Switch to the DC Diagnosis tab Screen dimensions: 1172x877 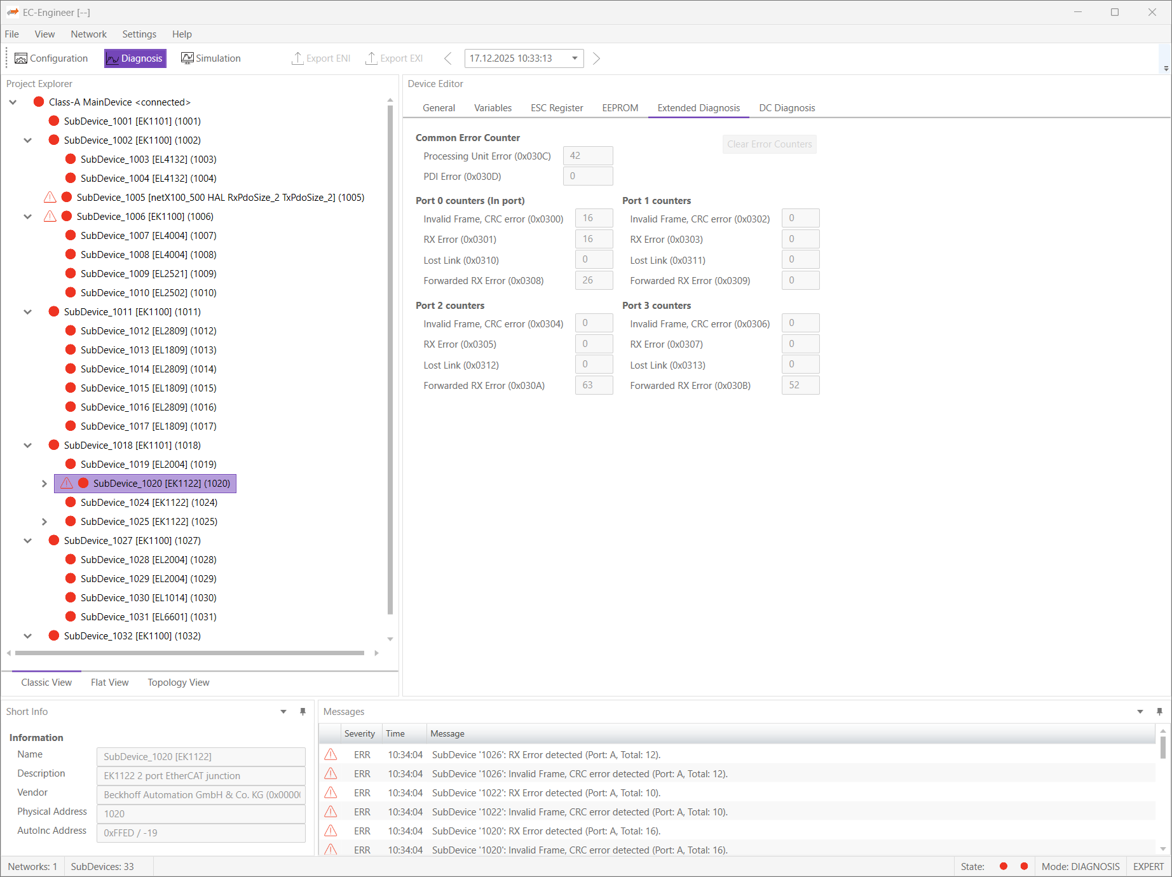pos(786,107)
